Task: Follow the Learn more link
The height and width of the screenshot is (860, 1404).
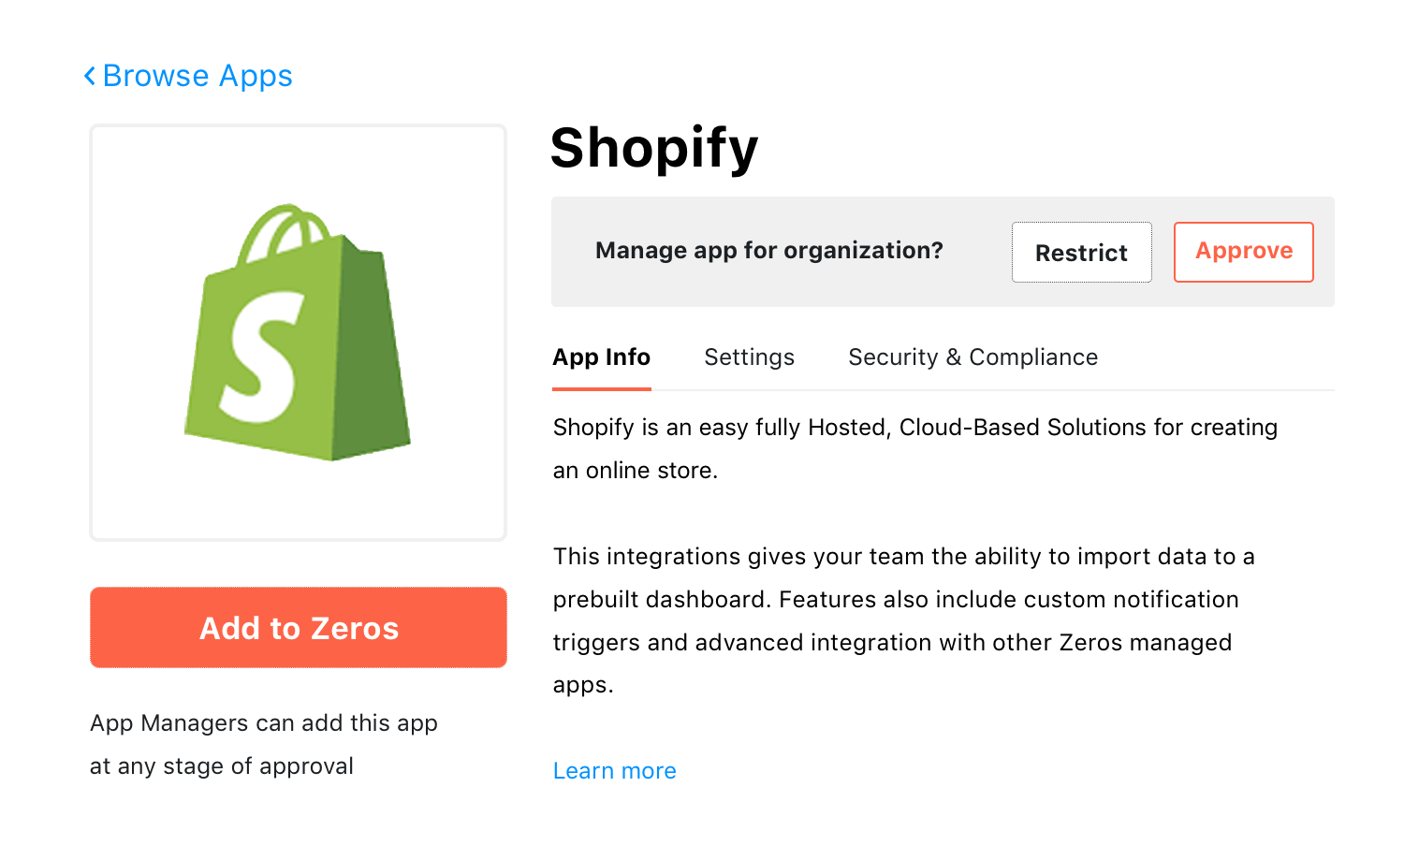Action: coord(615,771)
